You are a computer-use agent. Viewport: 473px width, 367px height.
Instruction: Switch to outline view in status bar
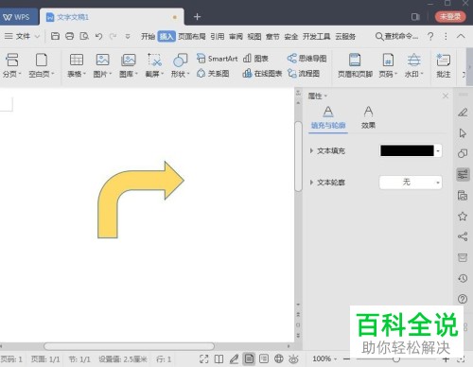264,358
